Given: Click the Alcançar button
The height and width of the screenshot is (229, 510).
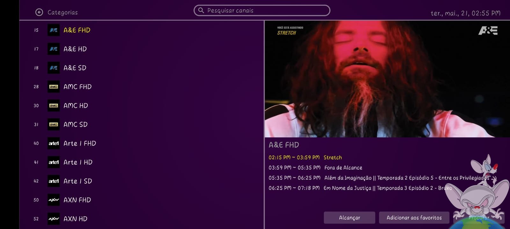Looking at the screenshot, I should coord(349,218).
